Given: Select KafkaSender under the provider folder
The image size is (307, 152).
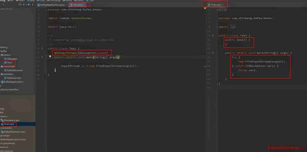Looking at the screenshot, I should (14, 78).
